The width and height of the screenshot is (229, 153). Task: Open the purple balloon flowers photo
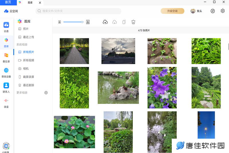pos(162,88)
